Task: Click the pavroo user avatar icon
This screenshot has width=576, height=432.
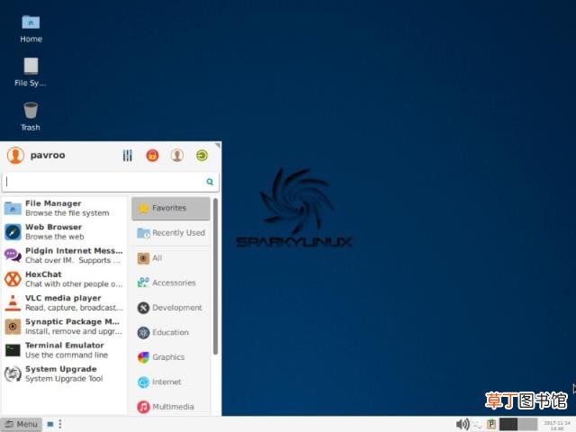Action: click(15, 156)
